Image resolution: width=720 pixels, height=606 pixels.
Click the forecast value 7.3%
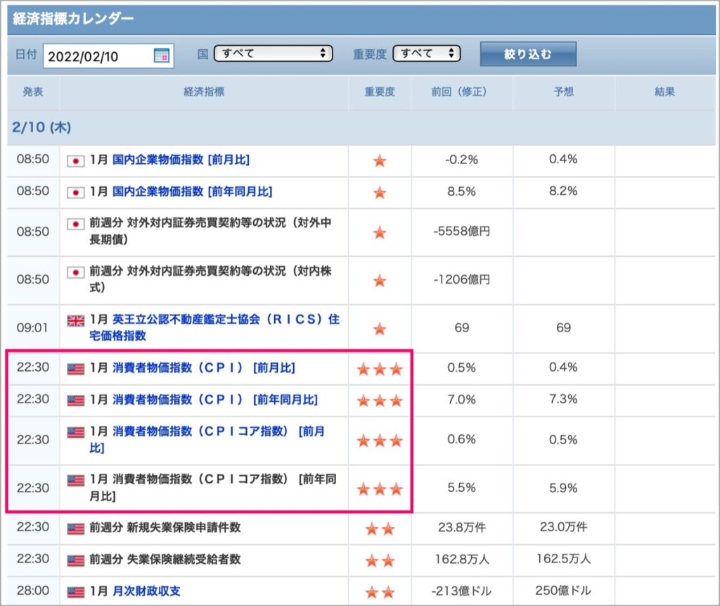pyautogui.click(x=563, y=399)
